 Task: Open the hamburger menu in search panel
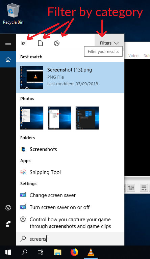(8, 43)
